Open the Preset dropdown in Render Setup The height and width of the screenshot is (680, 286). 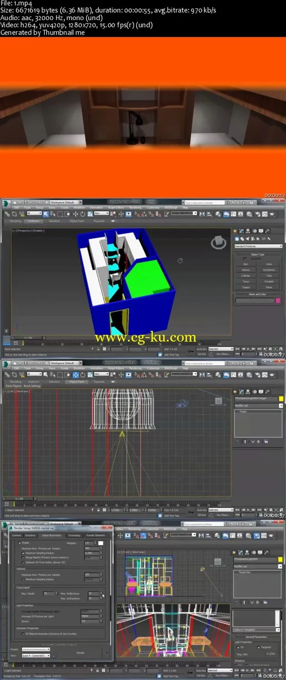pos(35,649)
